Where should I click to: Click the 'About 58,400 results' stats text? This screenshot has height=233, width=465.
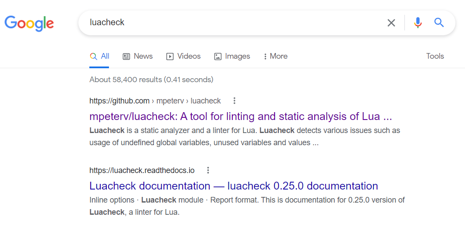click(x=151, y=80)
